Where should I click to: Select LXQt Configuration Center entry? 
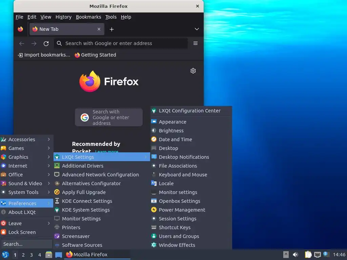click(191, 111)
